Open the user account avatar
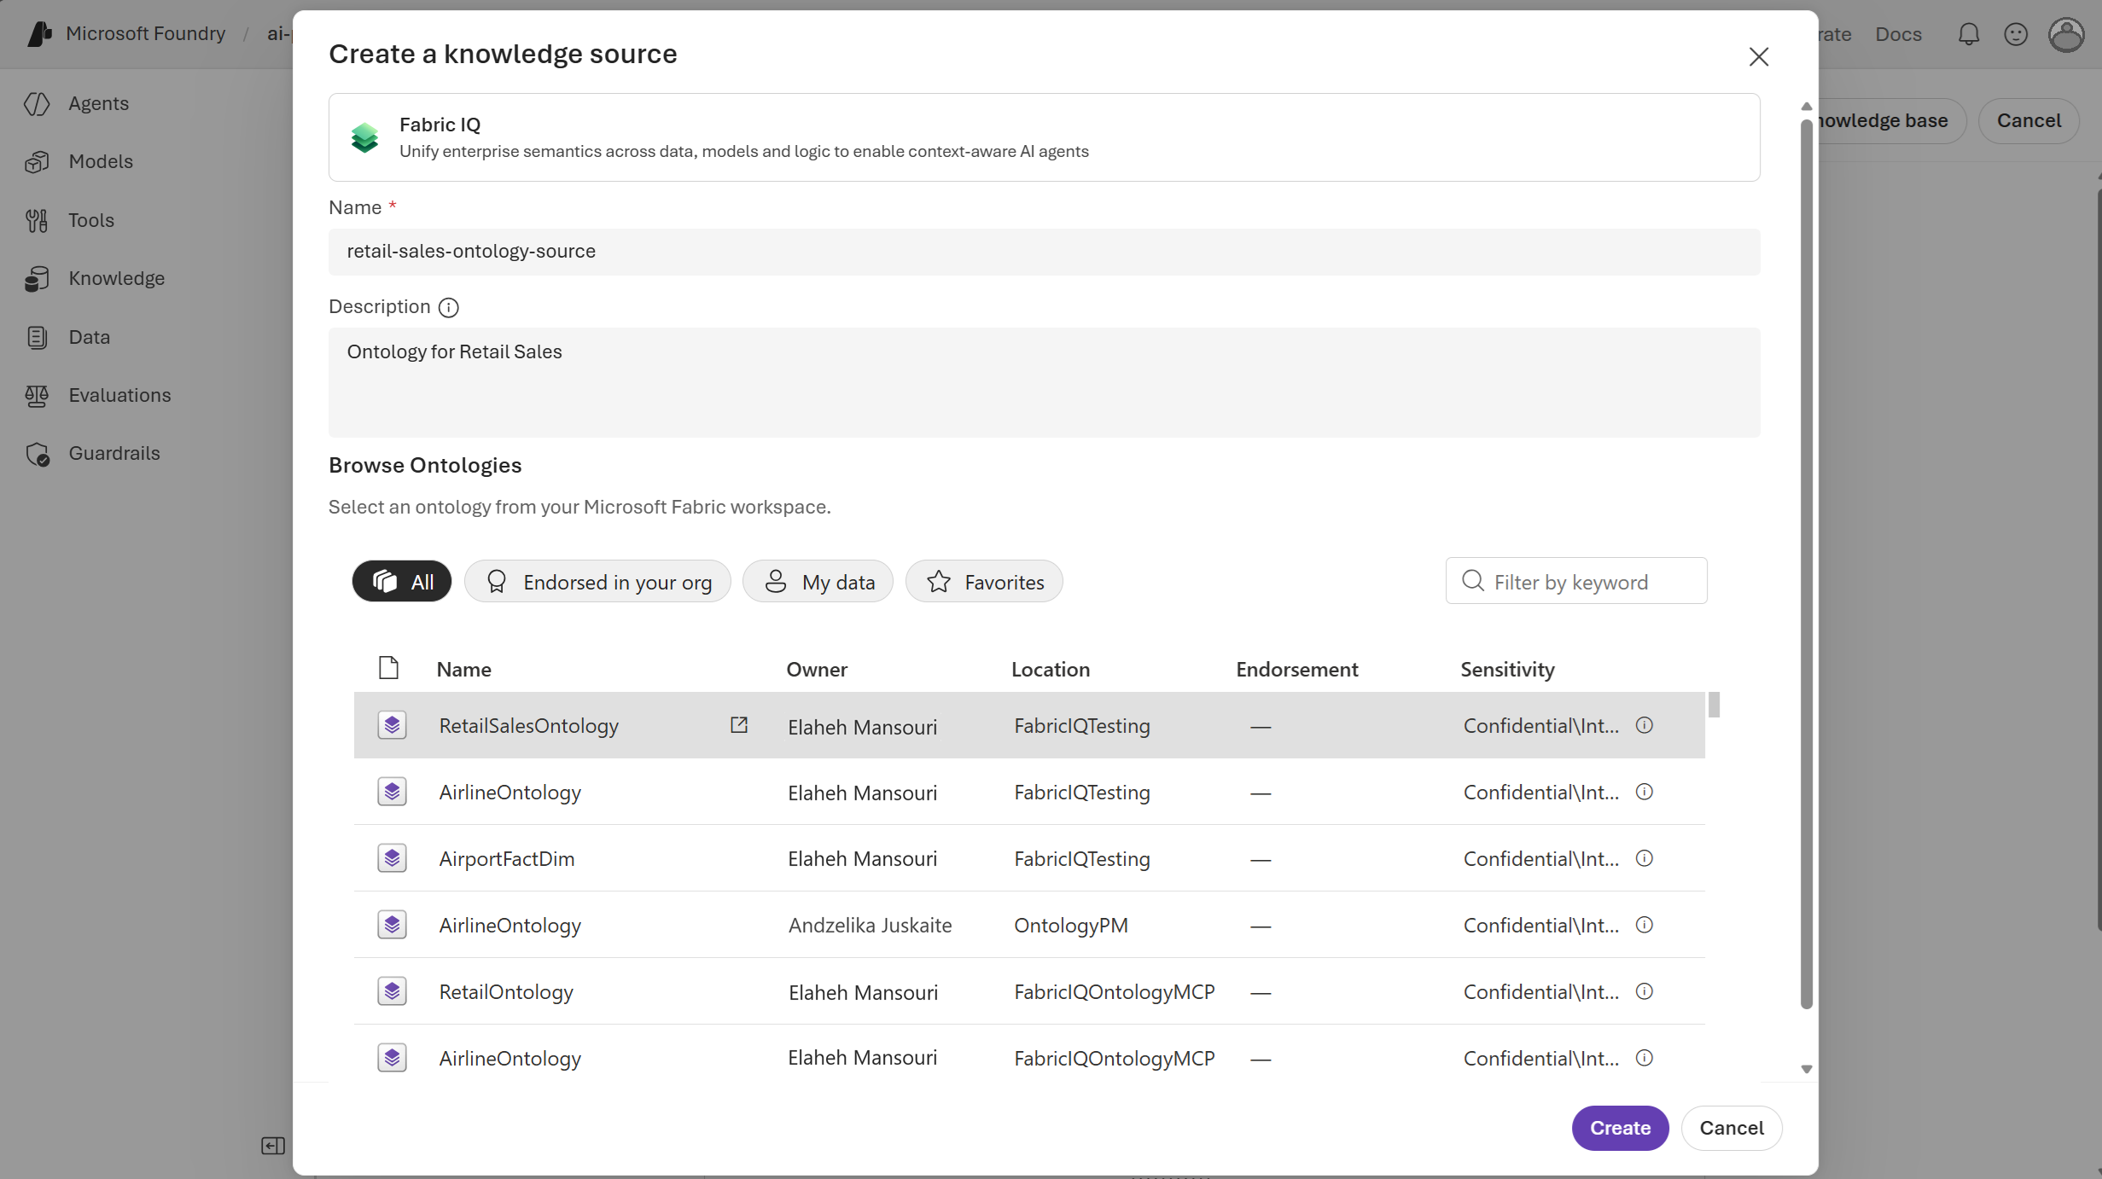Viewport: 2102px width, 1179px height. (x=2066, y=34)
